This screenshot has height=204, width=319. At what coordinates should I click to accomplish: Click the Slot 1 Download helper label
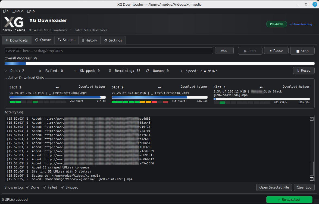click(92, 87)
